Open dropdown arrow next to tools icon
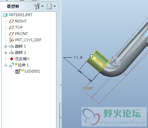The width and height of the screenshot is (148, 128). pyautogui.click(x=42, y=6)
